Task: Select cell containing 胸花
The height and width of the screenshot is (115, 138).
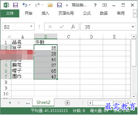Action: [x=23, y=65]
